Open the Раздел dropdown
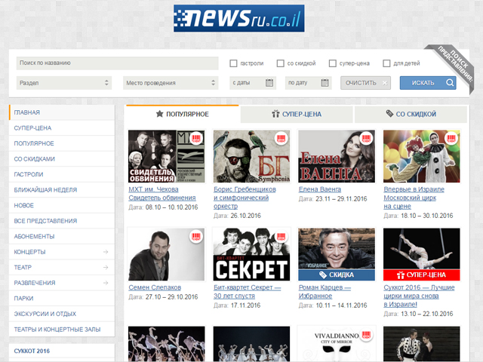483x362 pixels. [64, 83]
